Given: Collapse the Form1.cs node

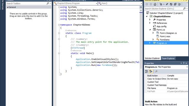Looking at the screenshot, I should [150, 30].
